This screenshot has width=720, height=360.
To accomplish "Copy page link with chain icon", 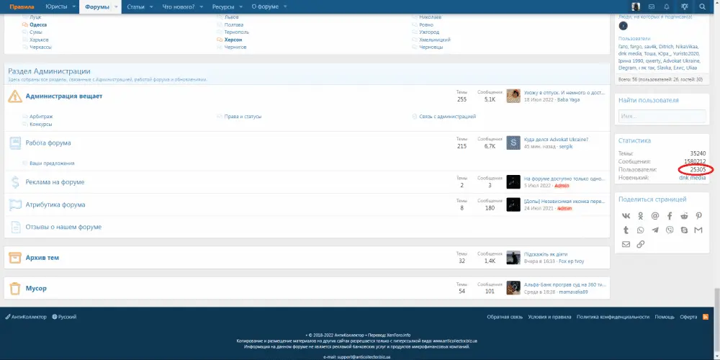I will click(x=640, y=244).
